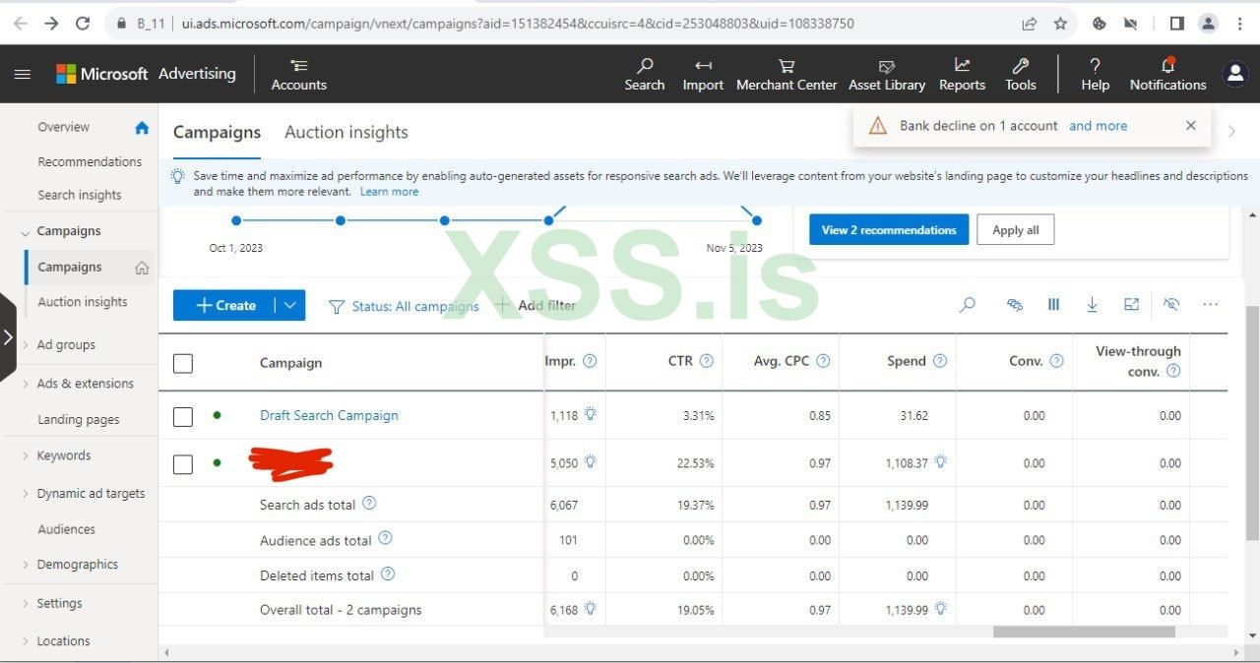Toggle the hide chart eye icon
Image resolution: width=1260 pixels, height=663 pixels.
click(x=1170, y=305)
